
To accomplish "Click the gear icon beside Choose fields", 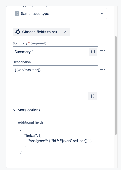I will click(x=18, y=32).
